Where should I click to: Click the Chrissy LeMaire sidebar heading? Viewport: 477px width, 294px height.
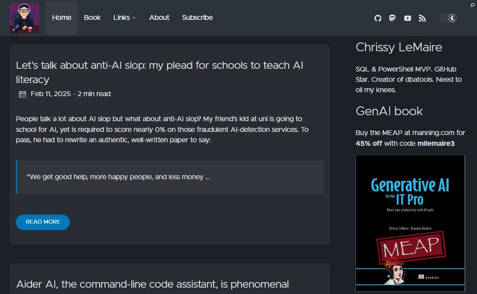[399, 47]
